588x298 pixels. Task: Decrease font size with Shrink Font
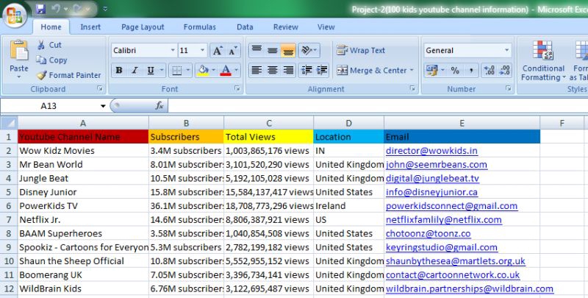[x=232, y=51]
